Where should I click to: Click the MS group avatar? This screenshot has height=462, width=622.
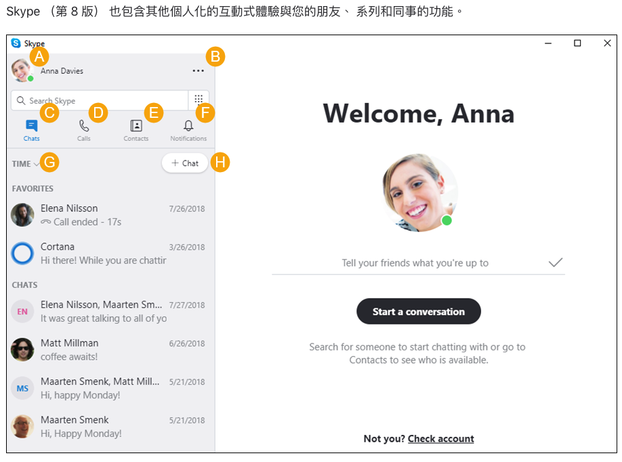(22, 388)
